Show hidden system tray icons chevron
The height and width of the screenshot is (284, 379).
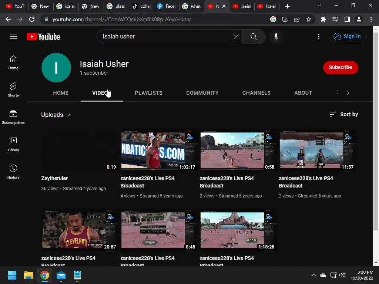pyautogui.click(x=314, y=275)
